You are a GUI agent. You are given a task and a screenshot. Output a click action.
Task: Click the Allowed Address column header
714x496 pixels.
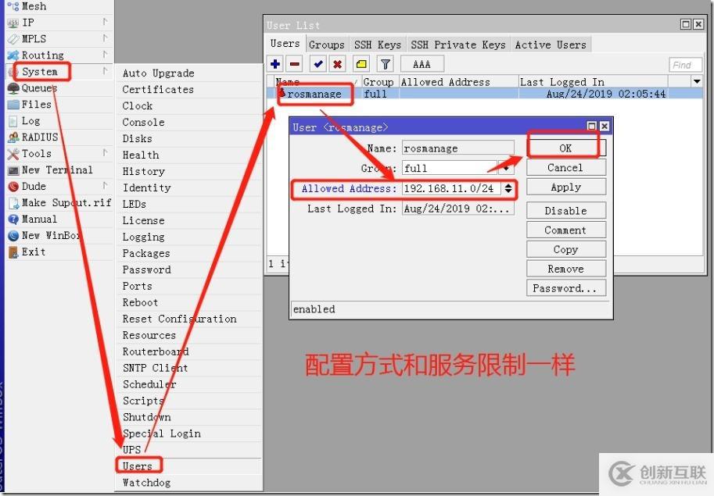click(458, 82)
